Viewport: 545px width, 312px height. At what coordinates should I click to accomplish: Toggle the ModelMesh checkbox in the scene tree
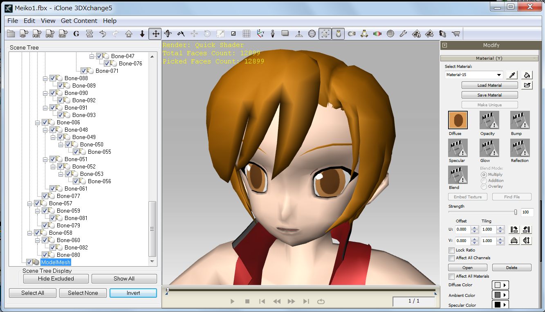[29, 262]
